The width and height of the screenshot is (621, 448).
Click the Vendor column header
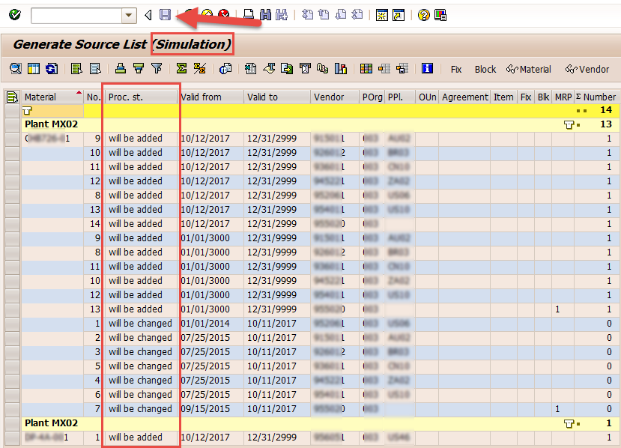pyautogui.click(x=334, y=97)
